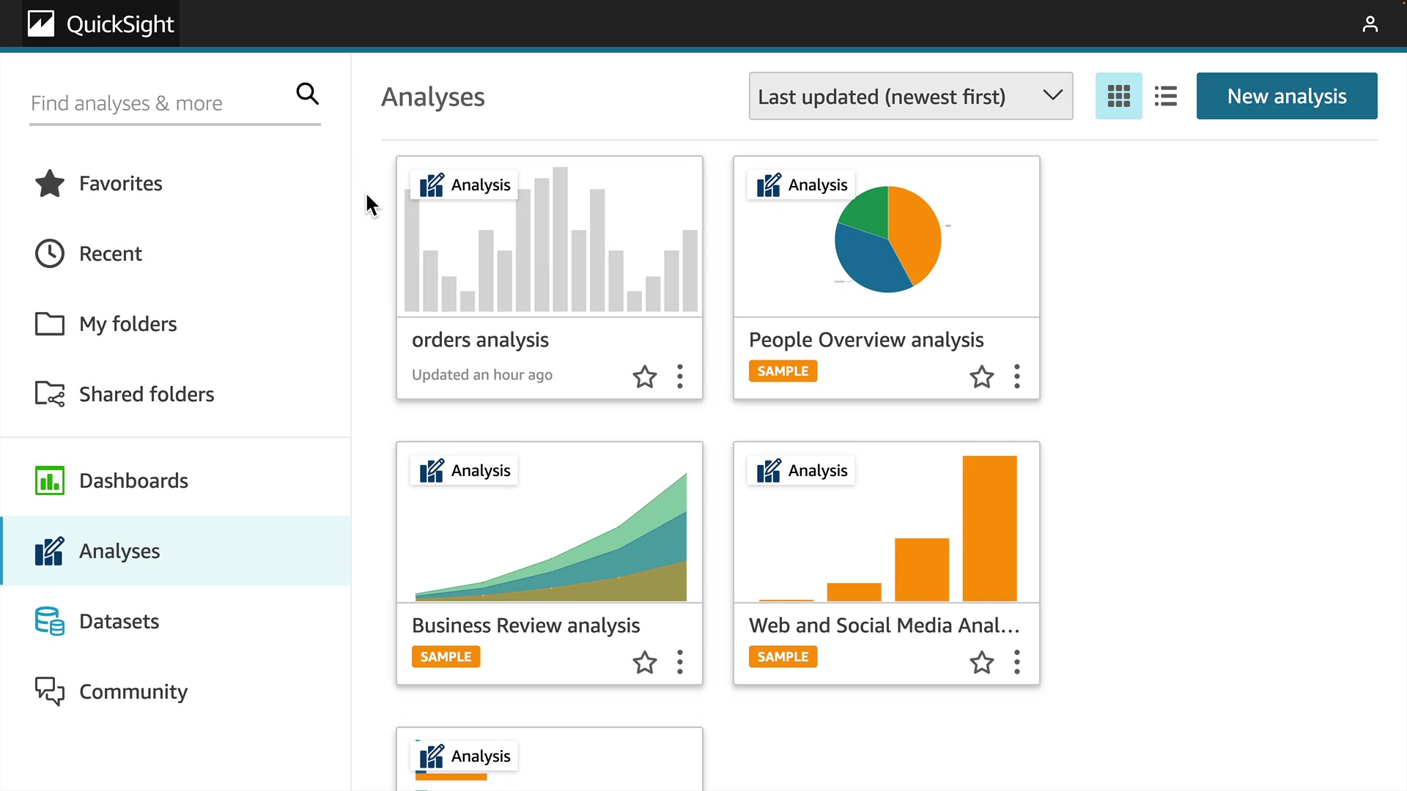Switch to list view icon
Image resolution: width=1407 pixels, height=791 pixels.
point(1165,96)
